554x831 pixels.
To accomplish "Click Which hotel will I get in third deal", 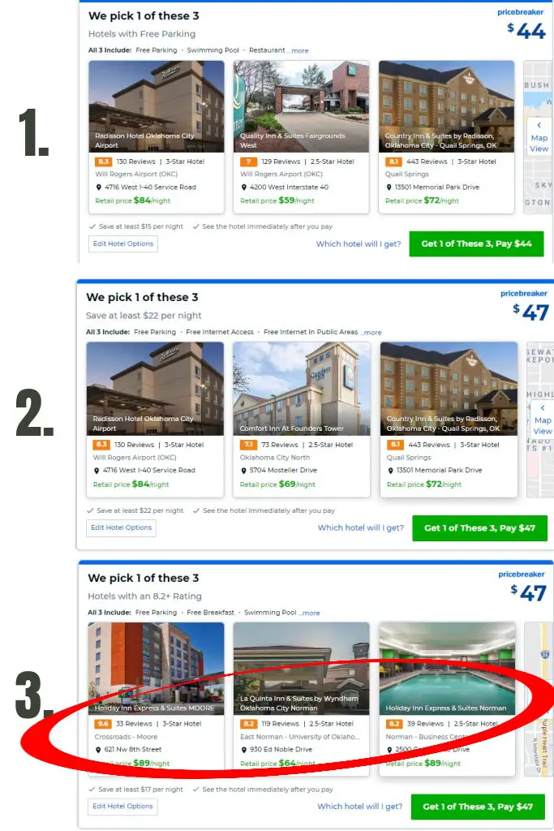I will [x=360, y=806].
